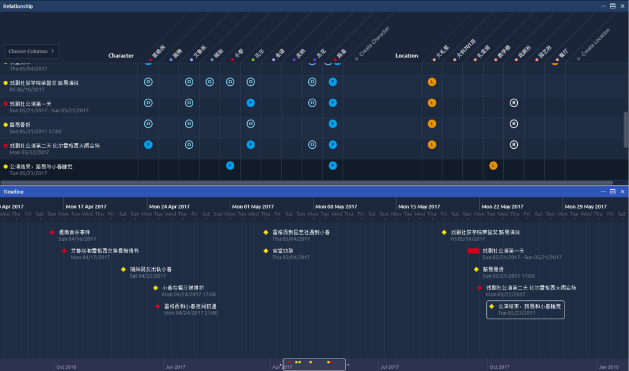Click the orange L badge under 大礼堂 for 路易骨折

click(x=432, y=123)
